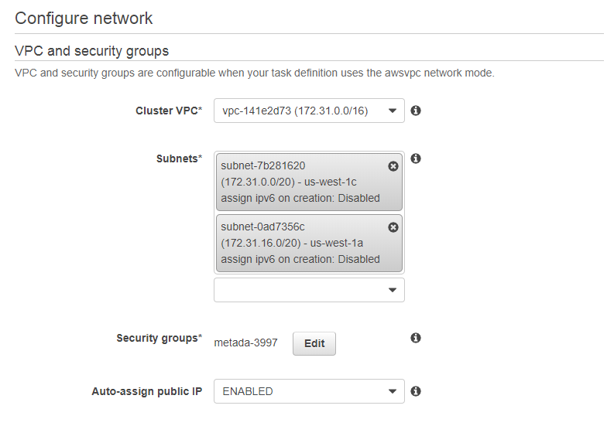Screen dimensions: 614x426
Task: Expand the empty add-subnet dropdown
Action: coord(309,290)
